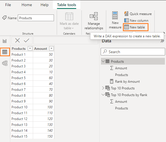Click the New column label
The height and width of the screenshot is (142, 166).
(139, 21)
